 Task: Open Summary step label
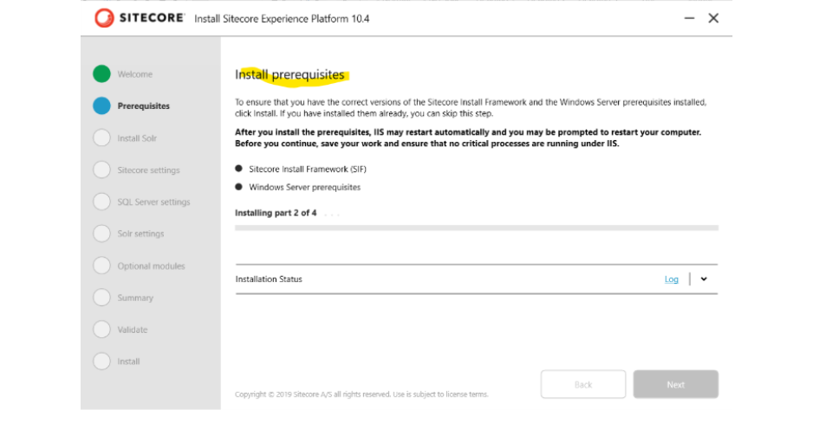135,298
